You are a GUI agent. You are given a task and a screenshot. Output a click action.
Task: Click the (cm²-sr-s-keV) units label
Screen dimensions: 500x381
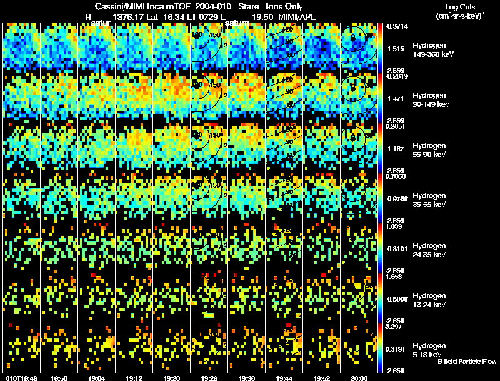click(x=460, y=16)
